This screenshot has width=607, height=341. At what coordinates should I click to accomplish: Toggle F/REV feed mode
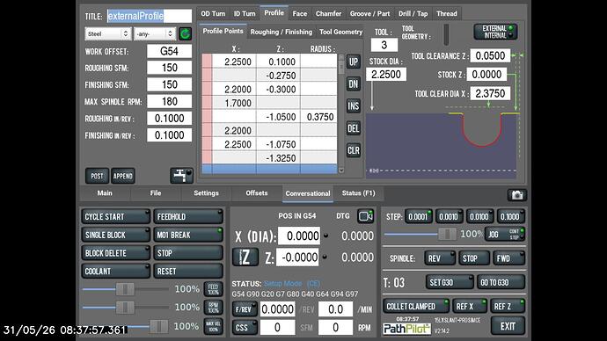point(245,309)
